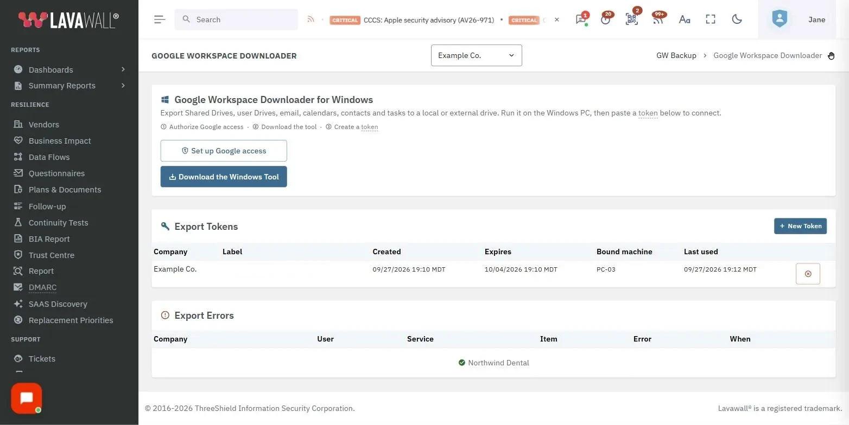Open Dashboards in sidebar
Image resolution: width=849 pixels, height=425 pixels.
pos(50,69)
